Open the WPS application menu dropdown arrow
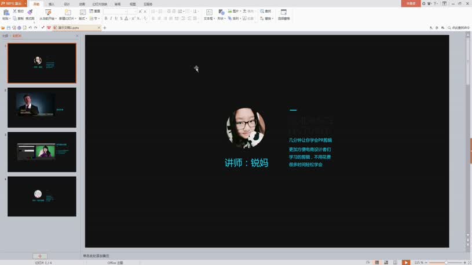This screenshot has height=265, width=472. point(25,3)
